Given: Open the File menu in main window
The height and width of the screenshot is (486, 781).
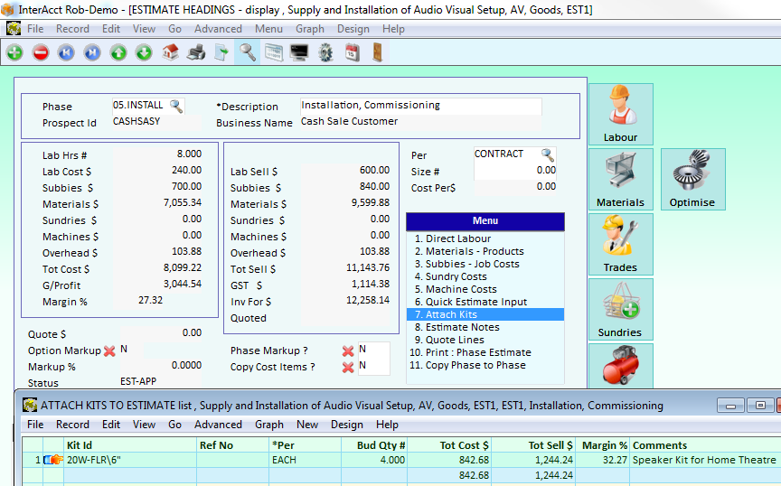Looking at the screenshot, I should click(x=35, y=29).
